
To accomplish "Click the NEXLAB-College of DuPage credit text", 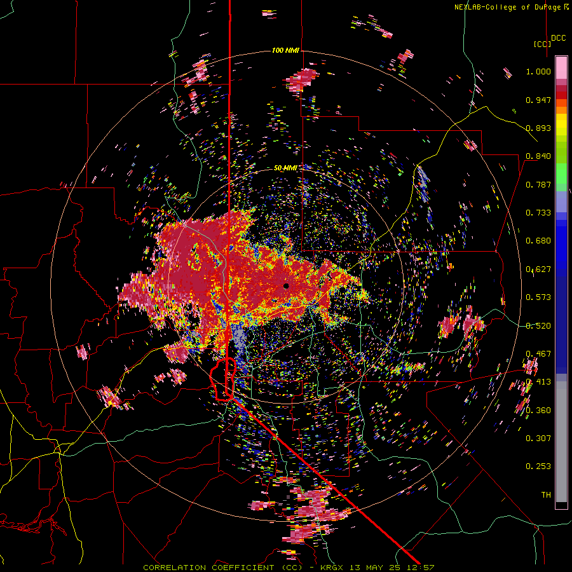I will coord(507,7).
